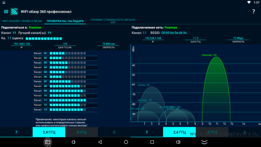Tap the Примечание note text

pyautogui.click(x=62, y=122)
